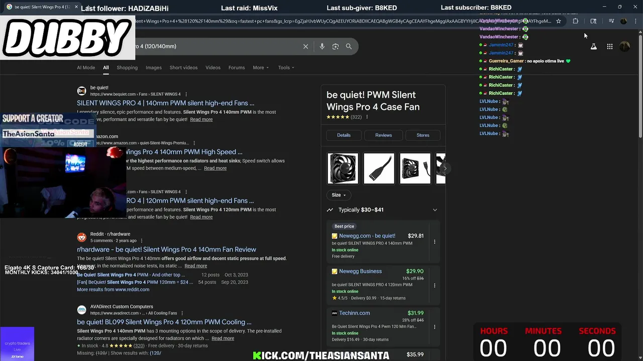This screenshot has height=361, width=643.
Task: Click the be quiet! site favicon
Action: click(81, 91)
